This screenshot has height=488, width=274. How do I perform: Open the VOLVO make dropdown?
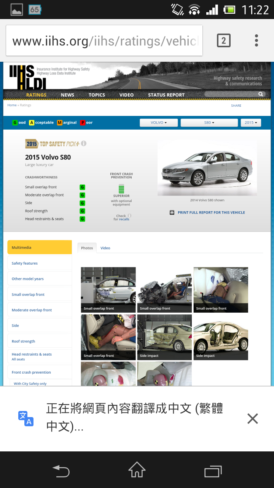coord(159,123)
